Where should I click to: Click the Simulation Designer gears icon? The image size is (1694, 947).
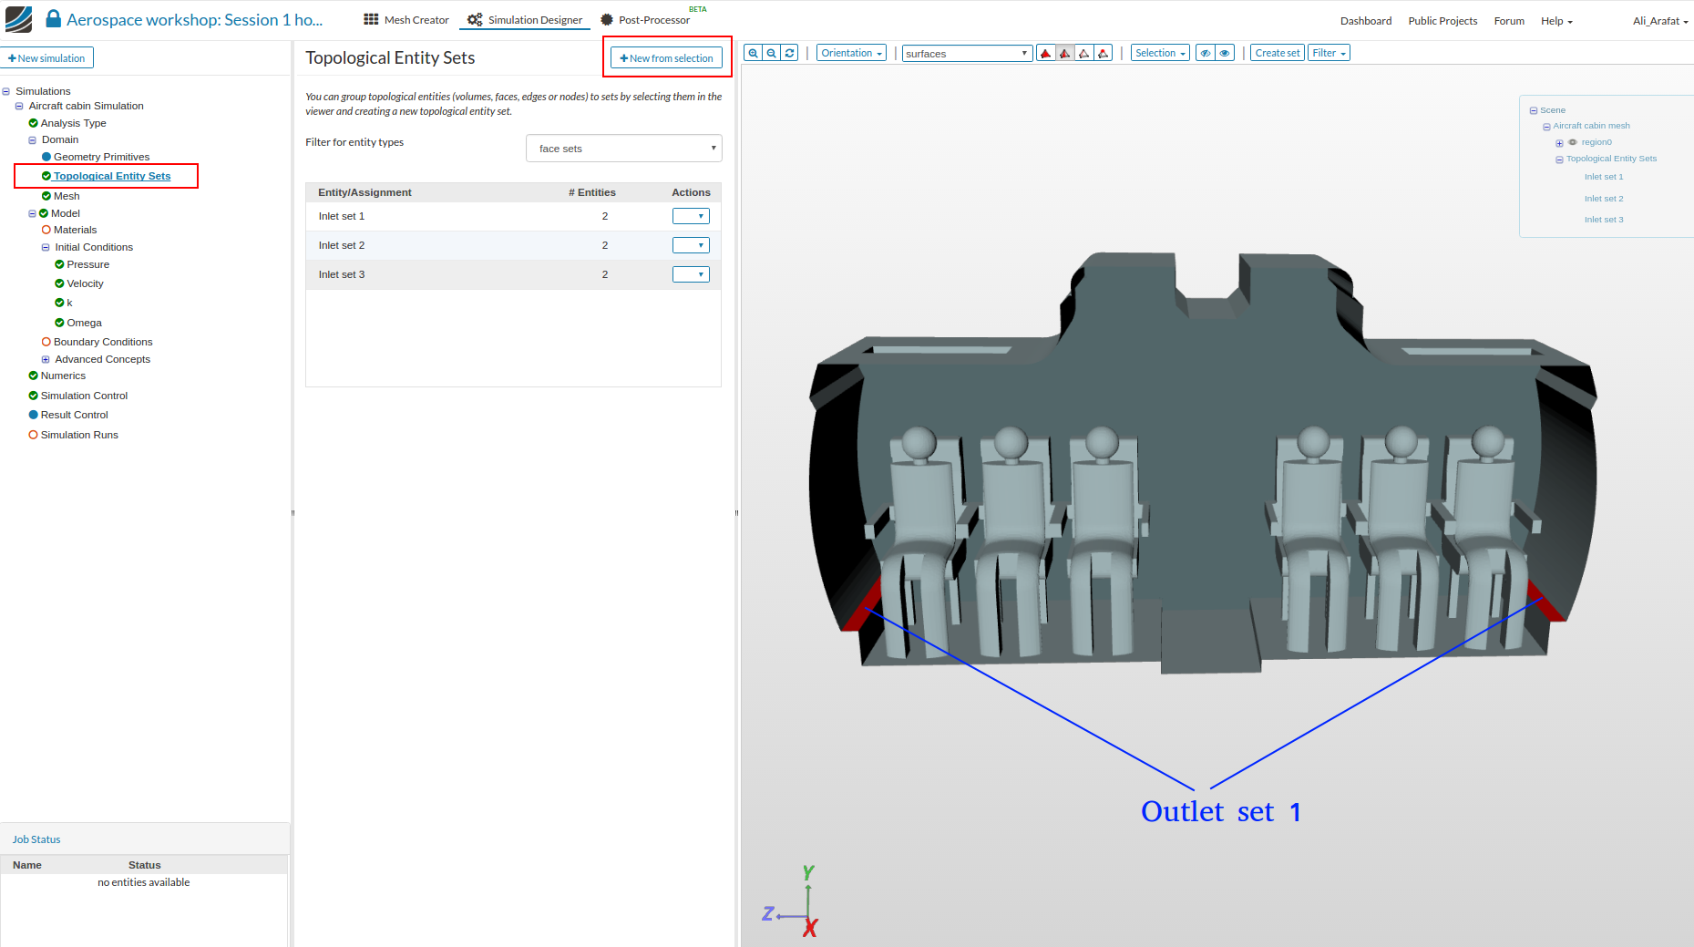475,20
